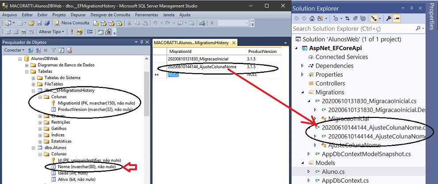Click the Execute SQL red exclamation icon
Viewport: 438px width, 184px height.
click(72, 32)
